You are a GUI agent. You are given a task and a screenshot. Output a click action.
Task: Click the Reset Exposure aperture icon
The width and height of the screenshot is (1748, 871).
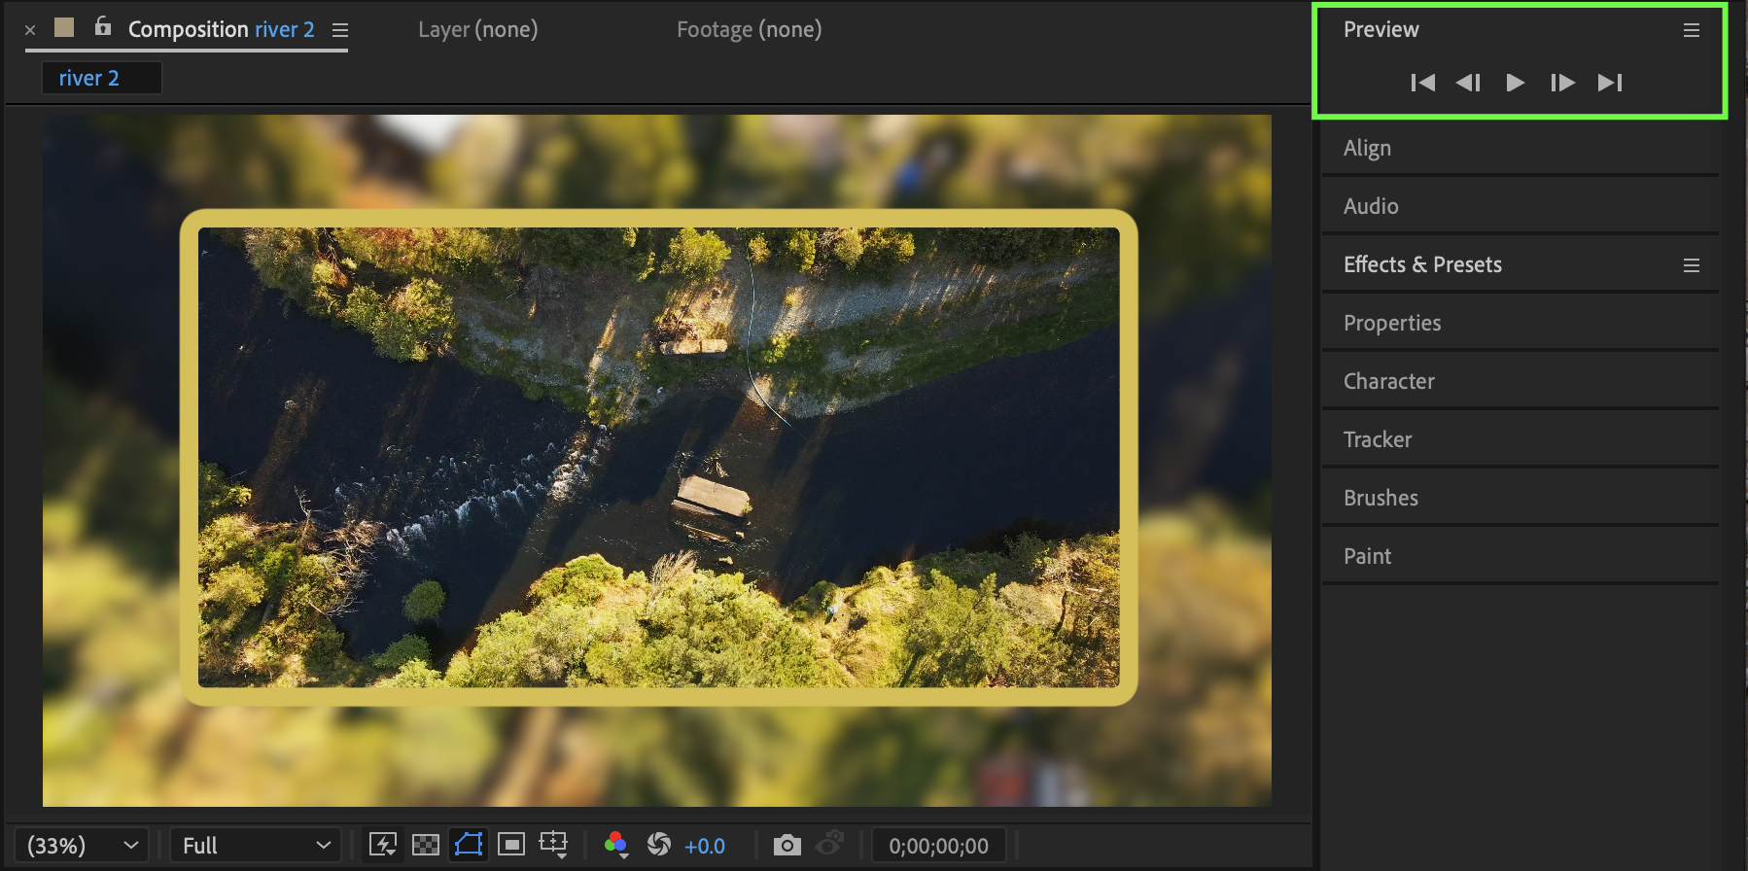tap(659, 845)
